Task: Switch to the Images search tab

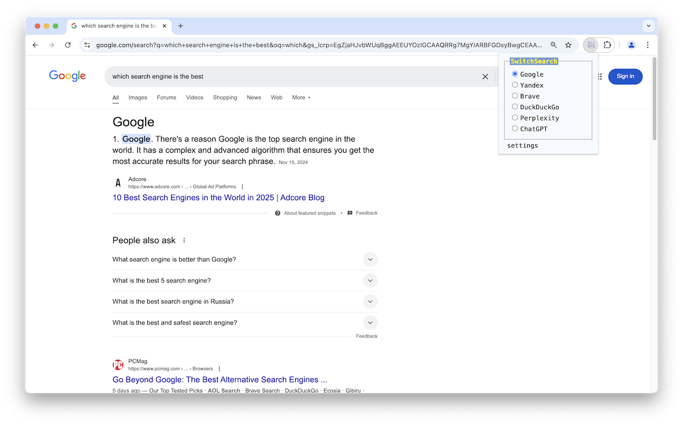Action: click(x=138, y=97)
